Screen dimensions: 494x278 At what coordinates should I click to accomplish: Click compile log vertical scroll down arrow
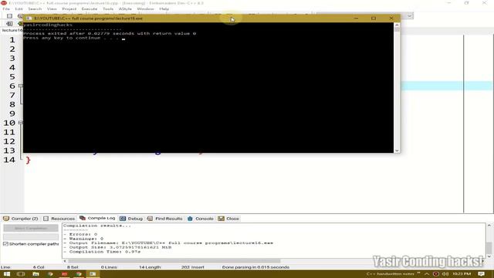point(489,256)
